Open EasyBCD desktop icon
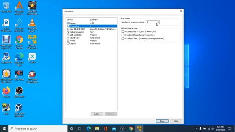 (x=6, y=58)
